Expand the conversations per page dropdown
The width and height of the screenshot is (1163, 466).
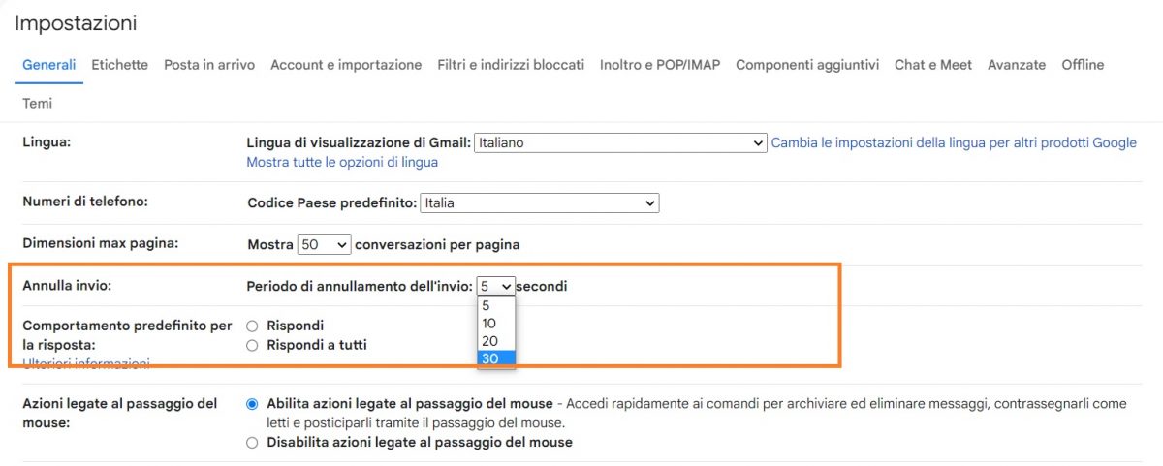pos(324,245)
